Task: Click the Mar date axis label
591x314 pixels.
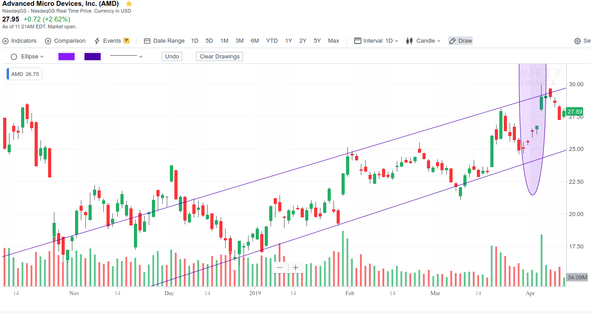Action: pos(435,293)
